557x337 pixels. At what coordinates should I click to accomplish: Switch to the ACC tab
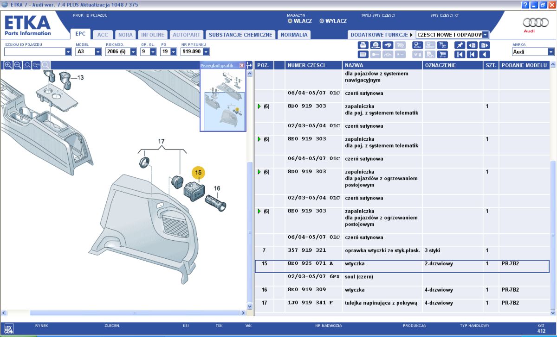[103, 35]
